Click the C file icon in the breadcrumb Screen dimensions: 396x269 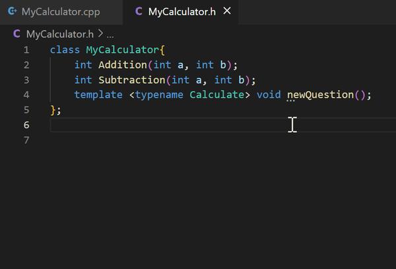click(x=16, y=34)
